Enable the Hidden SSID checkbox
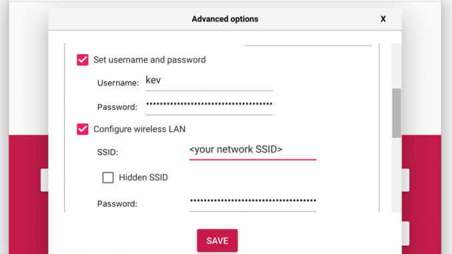The height and width of the screenshot is (254, 452). pyautogui.click(x=108, y=177)
